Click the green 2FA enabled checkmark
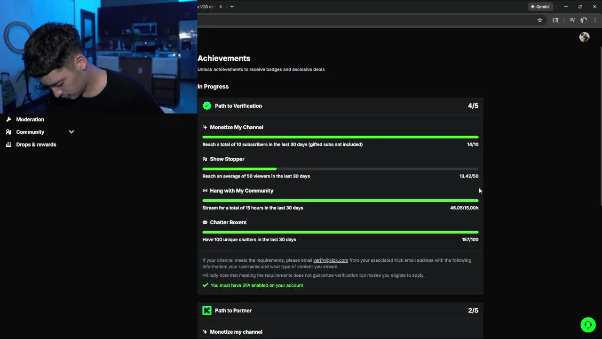602x339 pixels. pyautogui.click(x=205, y=285)
